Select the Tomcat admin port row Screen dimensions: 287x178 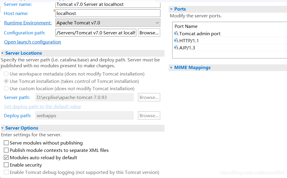(x=230, y=33)
